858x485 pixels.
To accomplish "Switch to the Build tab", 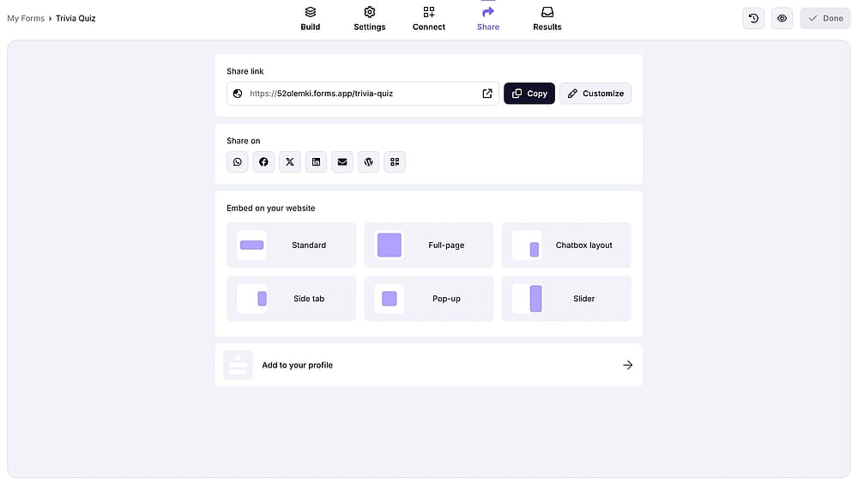I will coord(311,19).
